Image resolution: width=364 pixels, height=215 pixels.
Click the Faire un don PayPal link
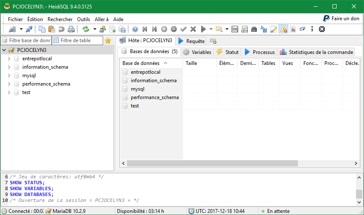click(x=341, y=19)
